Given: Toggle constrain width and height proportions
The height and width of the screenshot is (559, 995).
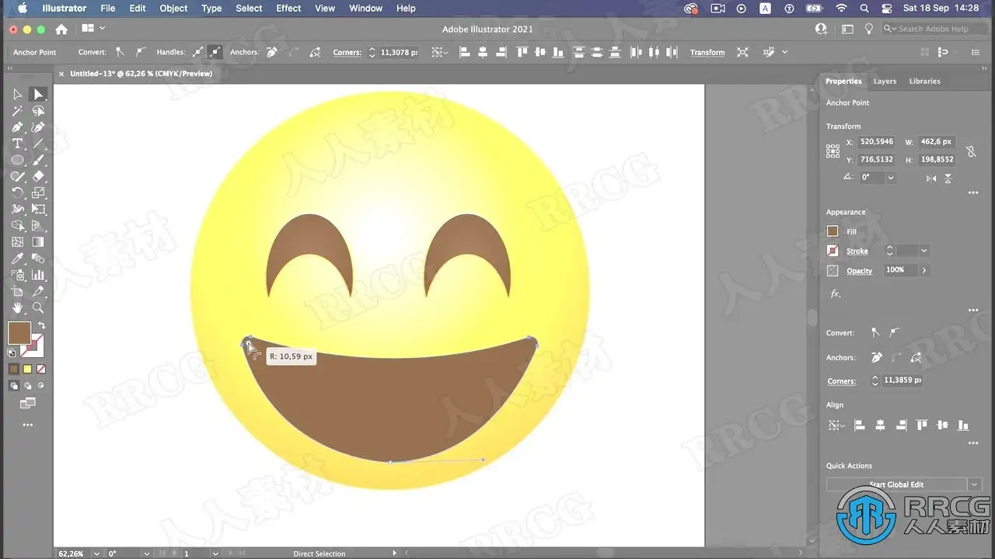Looking at the screenshot, I should coord(971,151).
